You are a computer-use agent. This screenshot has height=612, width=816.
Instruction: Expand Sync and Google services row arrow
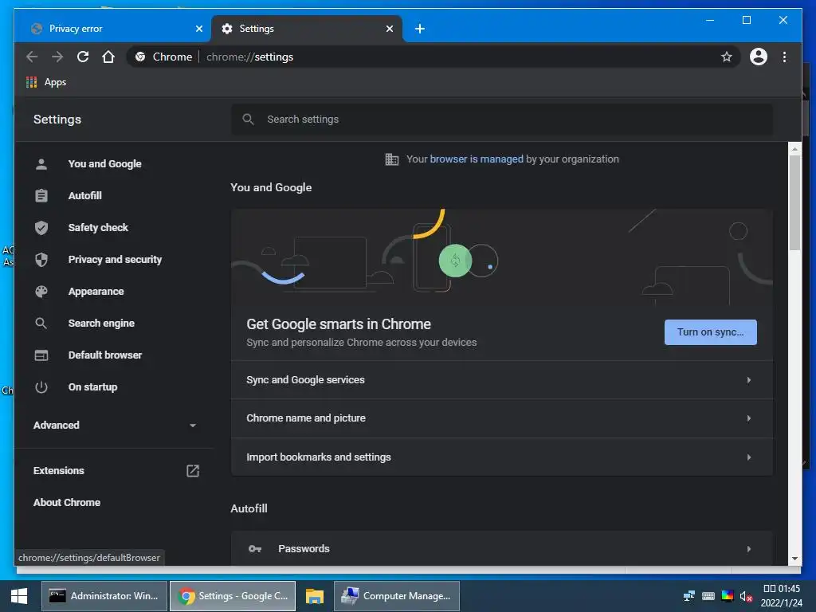tap(749, 380)
